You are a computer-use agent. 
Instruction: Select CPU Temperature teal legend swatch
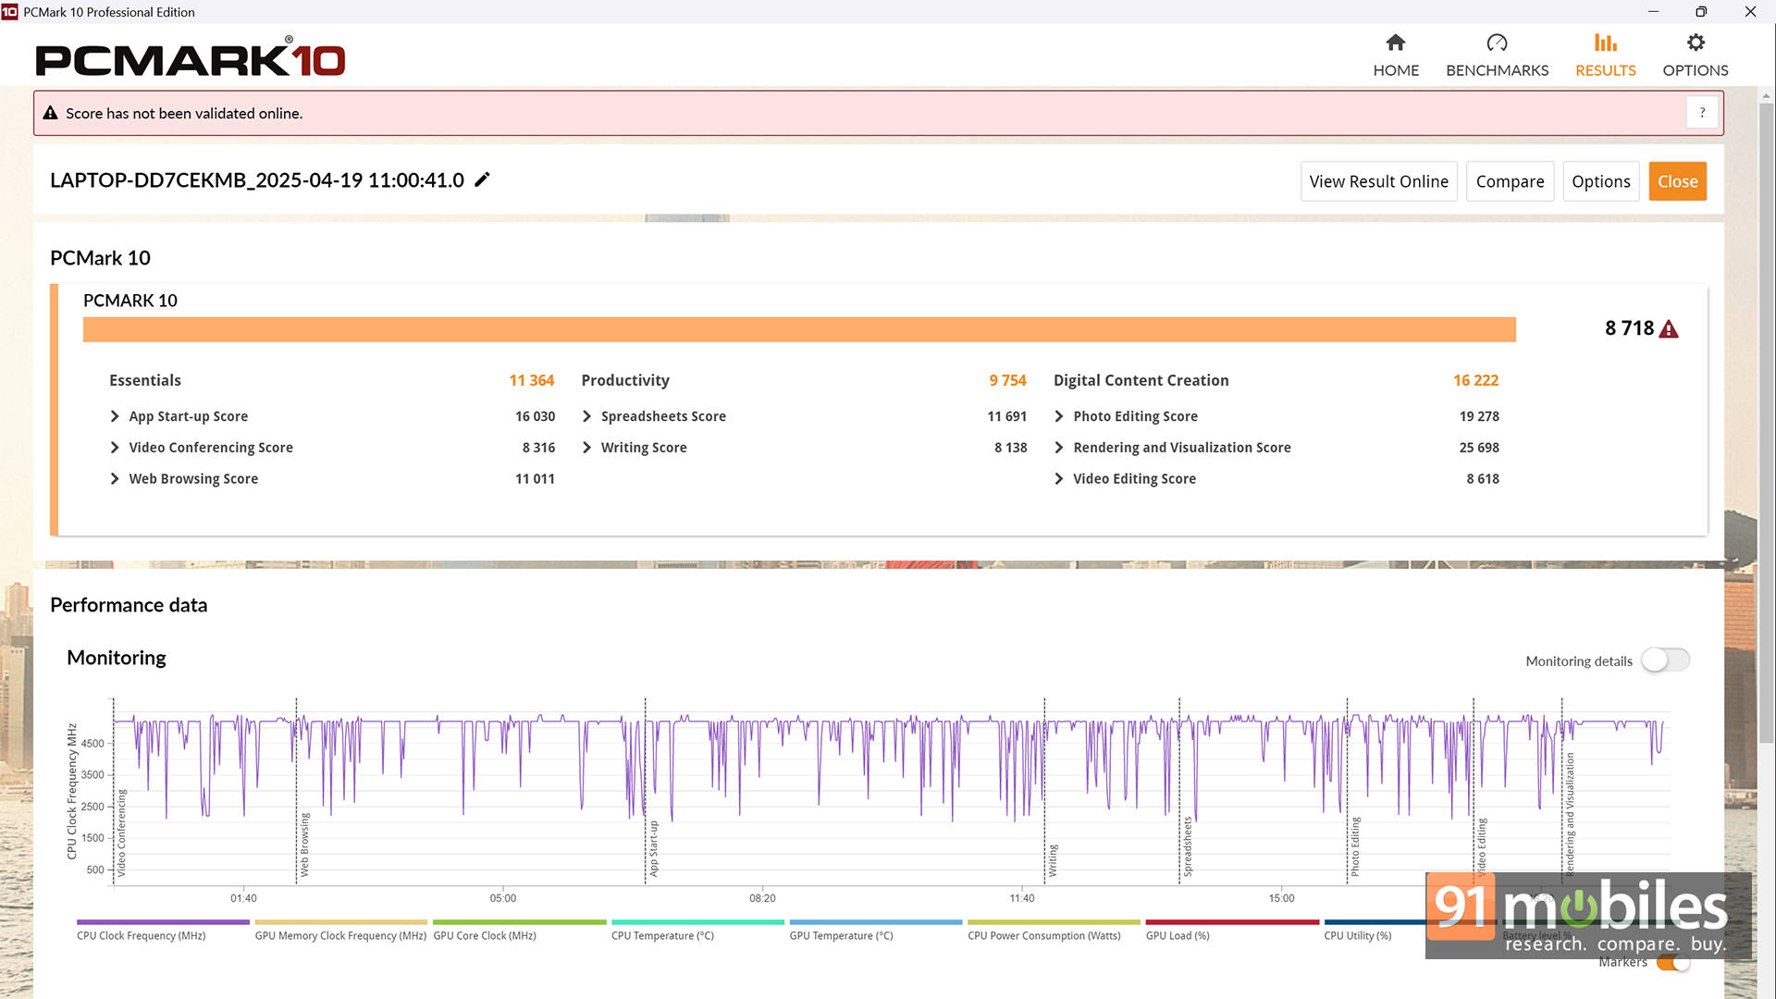(697, 922)
